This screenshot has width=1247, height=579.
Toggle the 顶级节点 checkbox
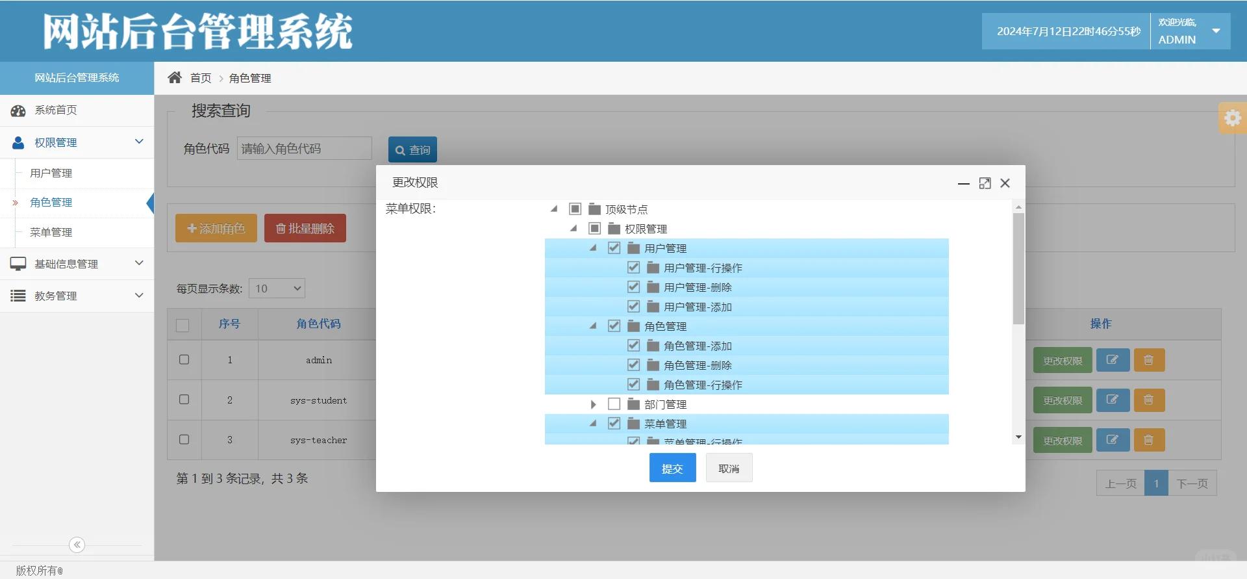(575, 209)
